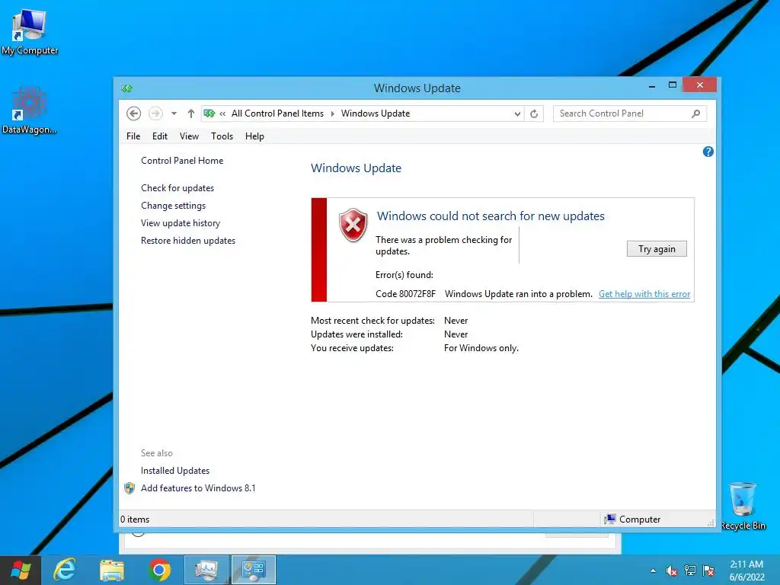Open the Edit menu

(160, 136)
